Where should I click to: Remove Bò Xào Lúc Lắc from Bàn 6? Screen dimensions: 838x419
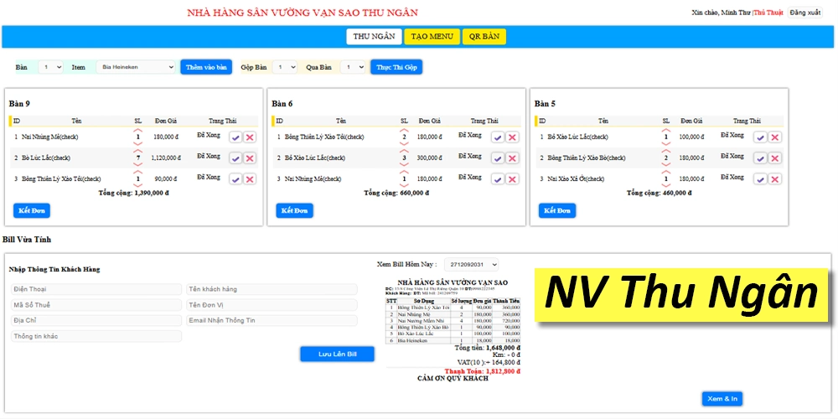point(512,158)
